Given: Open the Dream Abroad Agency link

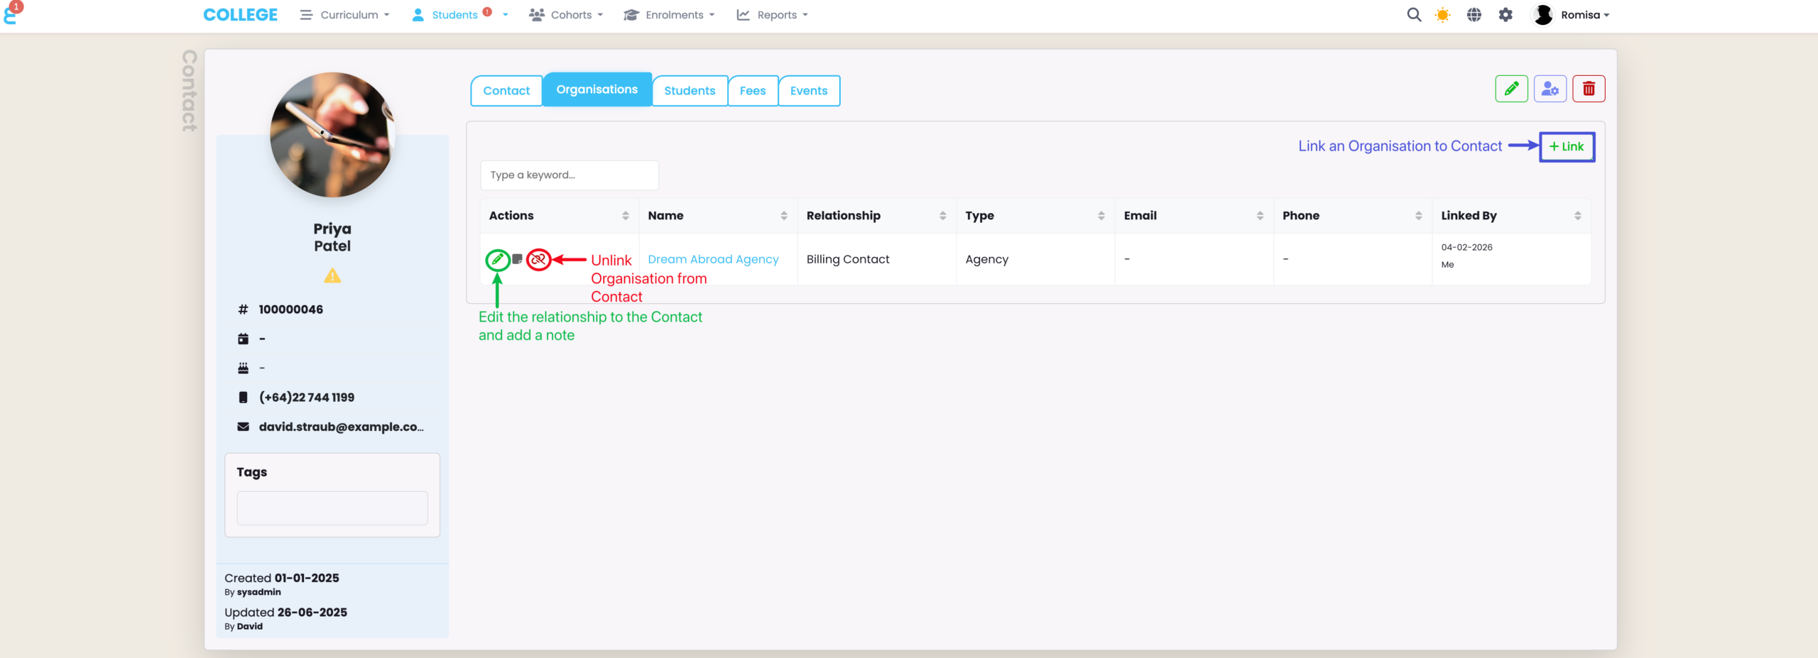Looking at the screenshot, I should coord(713,260).
